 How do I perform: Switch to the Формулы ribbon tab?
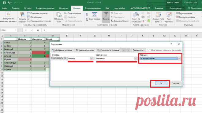click(x=64, y=8)
